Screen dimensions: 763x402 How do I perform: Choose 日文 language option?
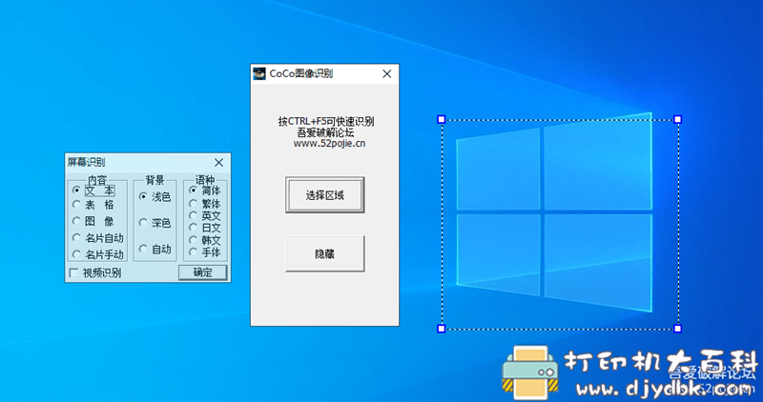pos(194,228)
